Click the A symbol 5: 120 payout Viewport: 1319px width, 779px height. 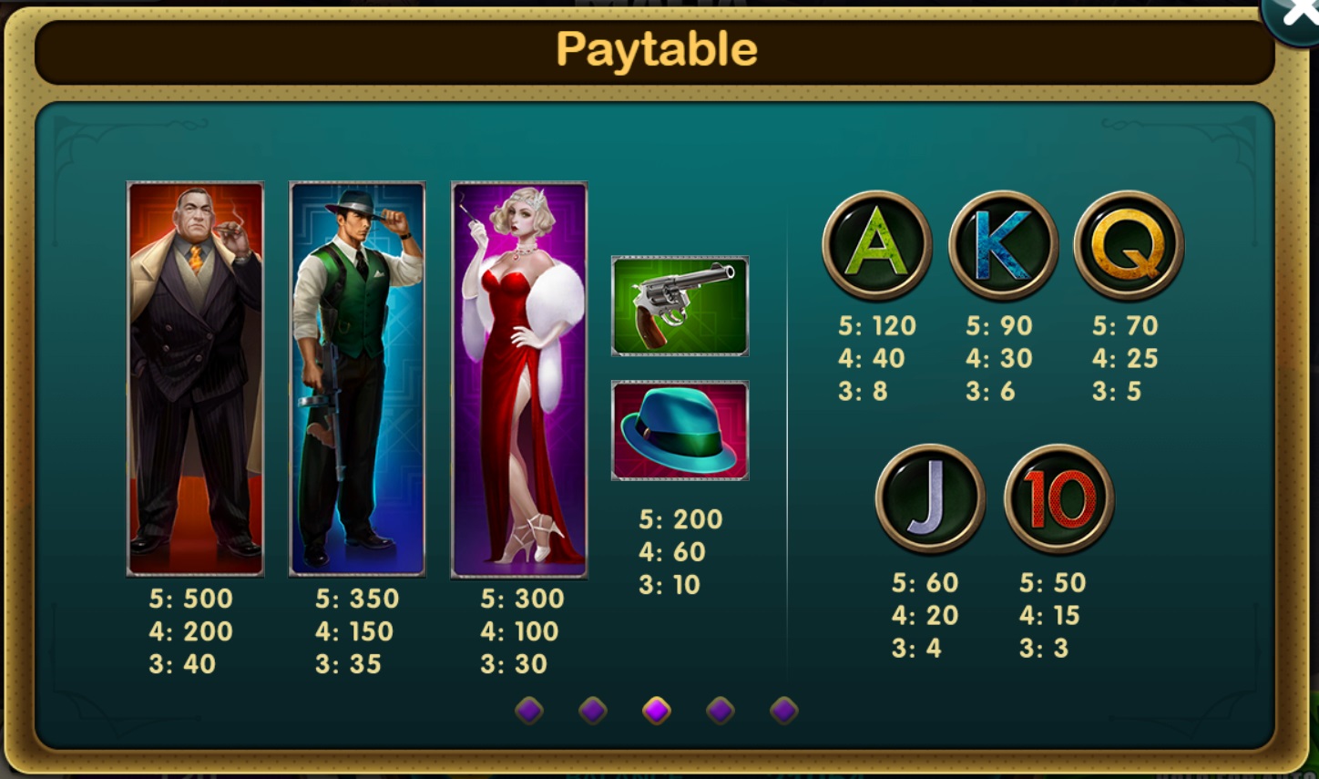coord(877,325)
